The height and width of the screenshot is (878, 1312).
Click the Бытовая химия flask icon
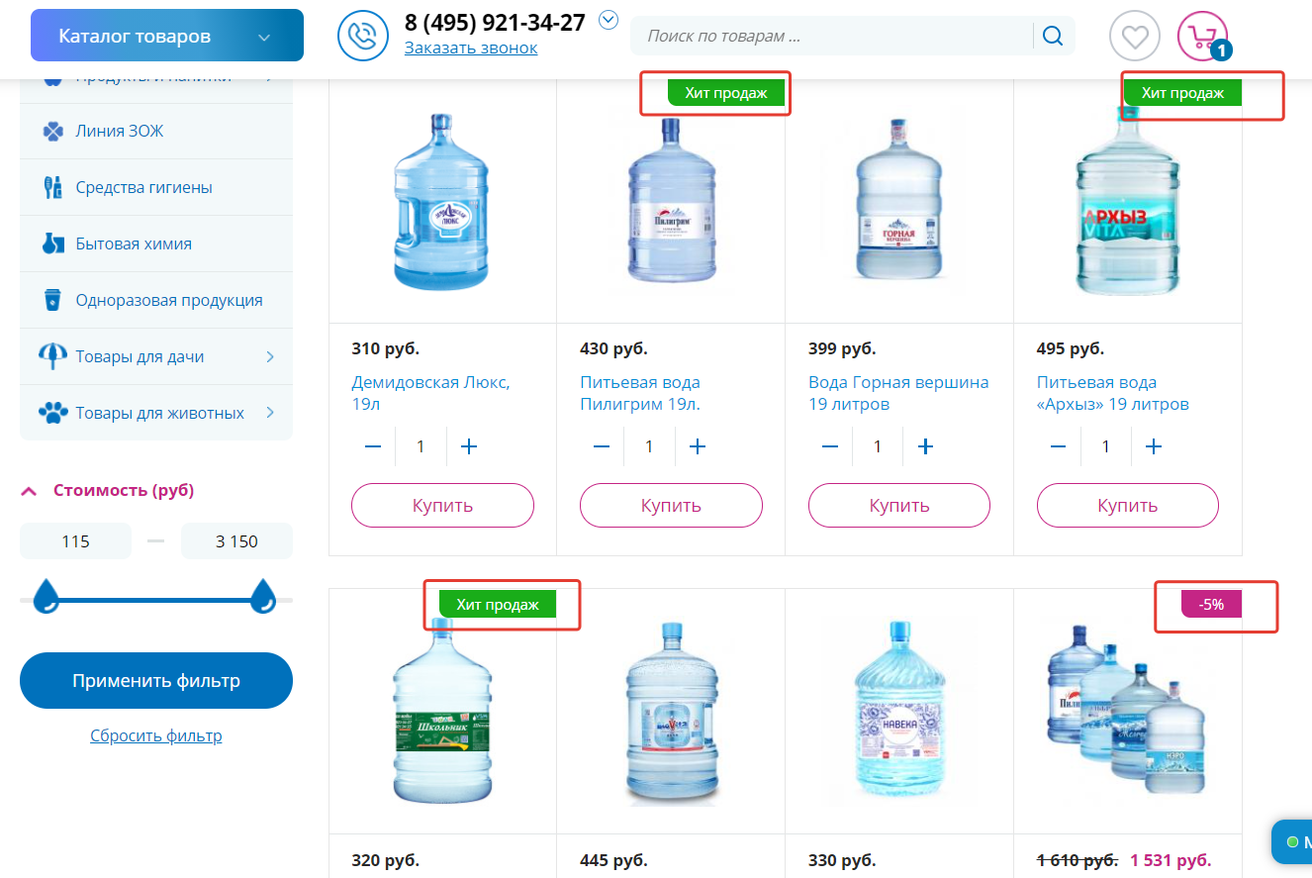(53, 244)
